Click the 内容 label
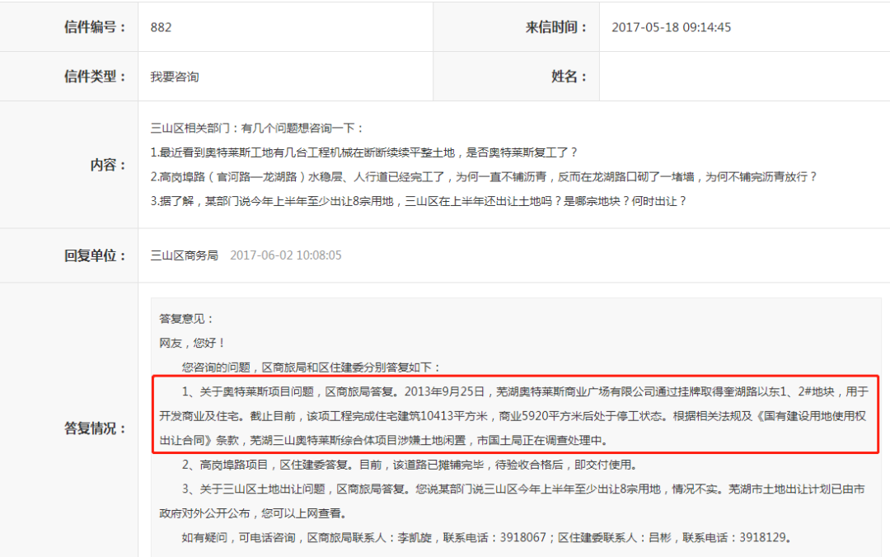The height and width of the screenshot is (557, 890). [108, 166]
